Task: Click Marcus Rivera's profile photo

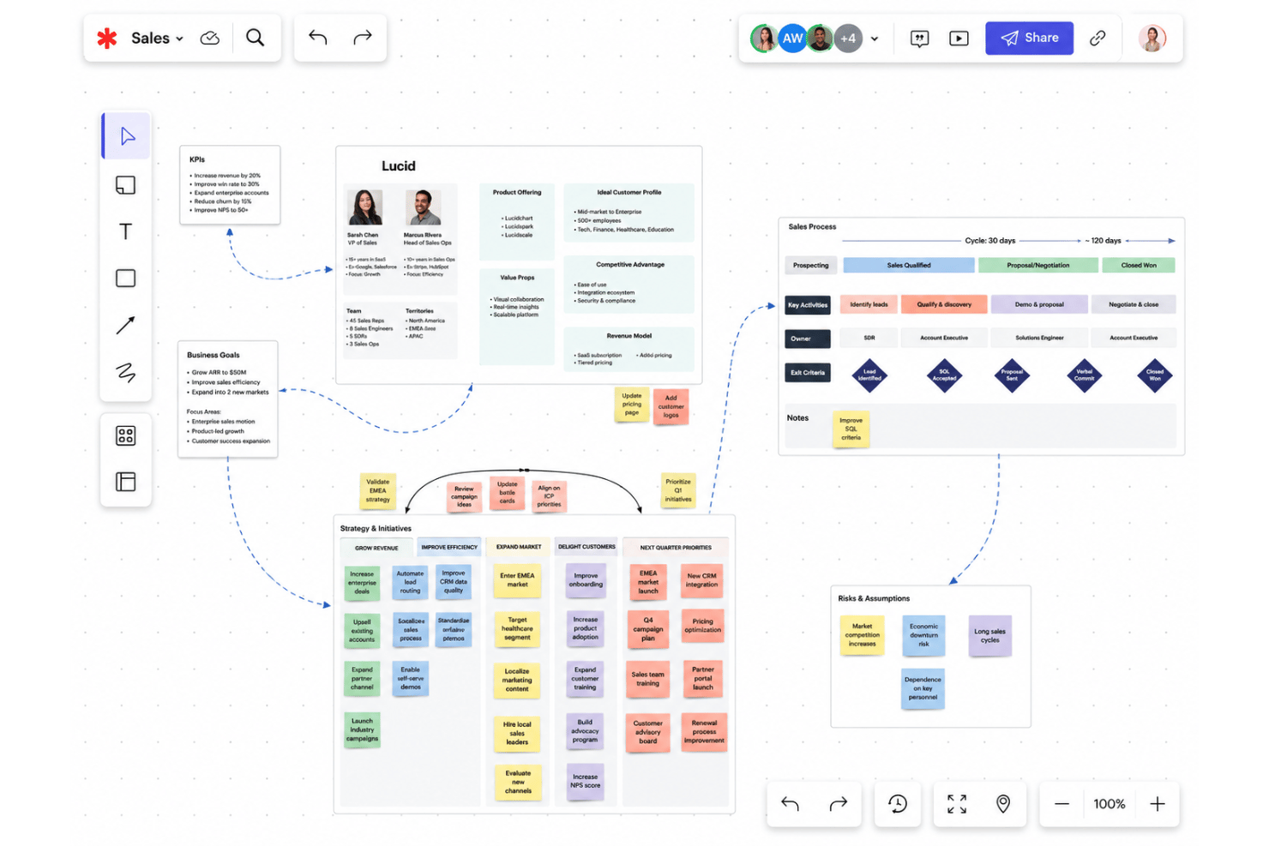Action: tap(423, 208)
